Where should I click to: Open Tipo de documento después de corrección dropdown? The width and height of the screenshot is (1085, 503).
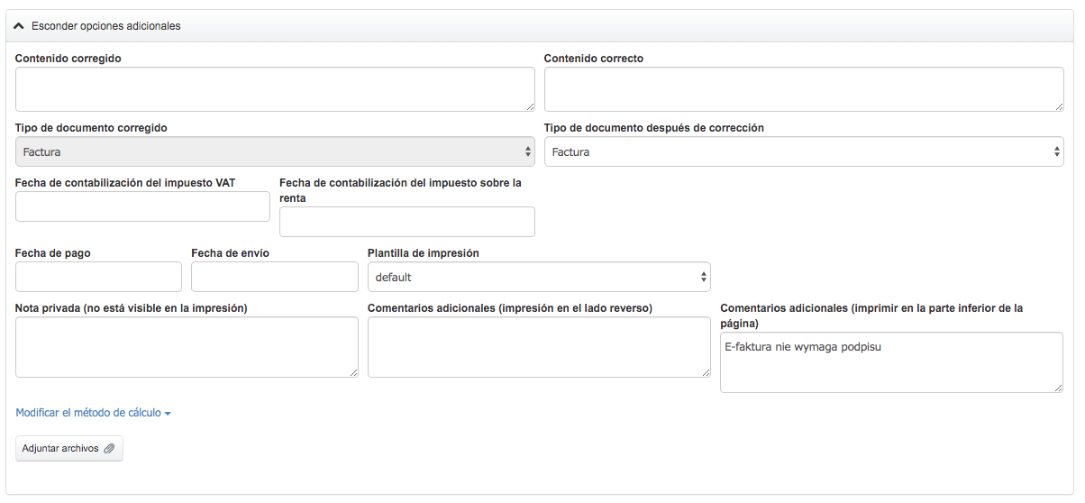[x=804, y=152]
